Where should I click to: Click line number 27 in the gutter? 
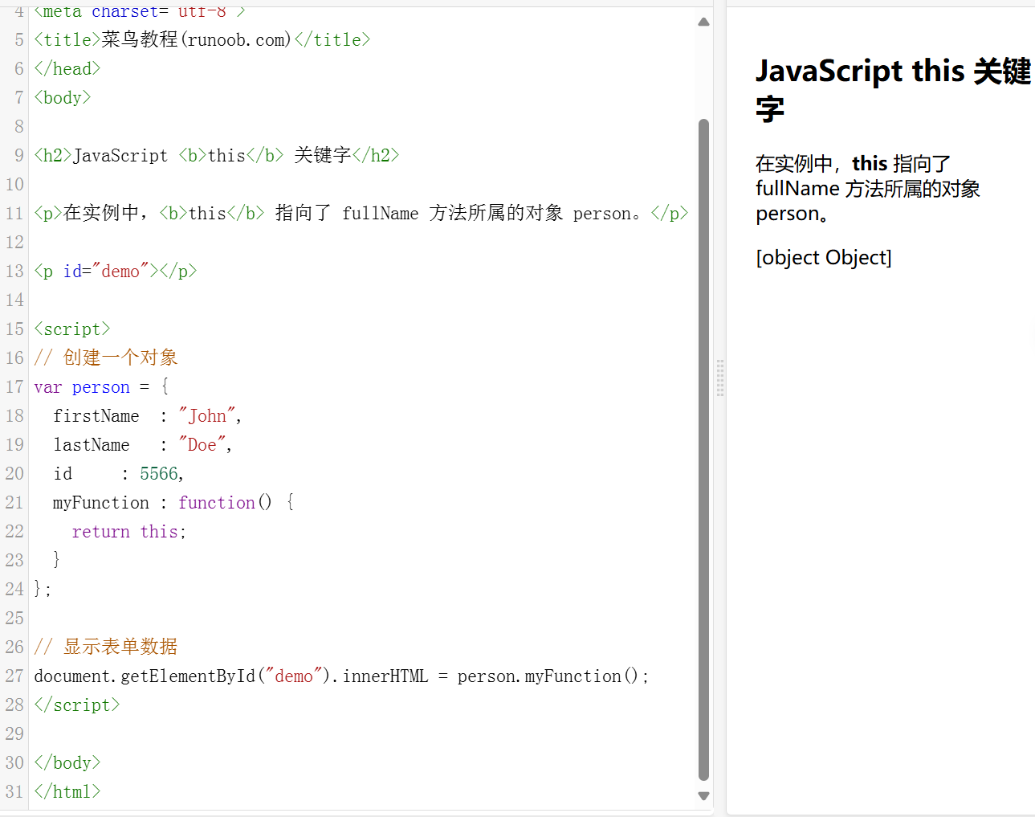(14, 676)
